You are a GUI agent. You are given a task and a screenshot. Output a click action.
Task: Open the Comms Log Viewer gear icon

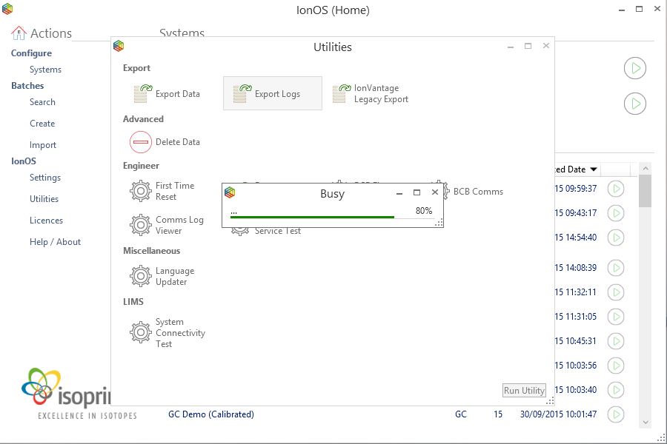tap(141, 225)
